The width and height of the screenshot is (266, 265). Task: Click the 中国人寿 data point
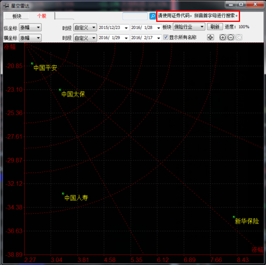(x=63, y=194)
